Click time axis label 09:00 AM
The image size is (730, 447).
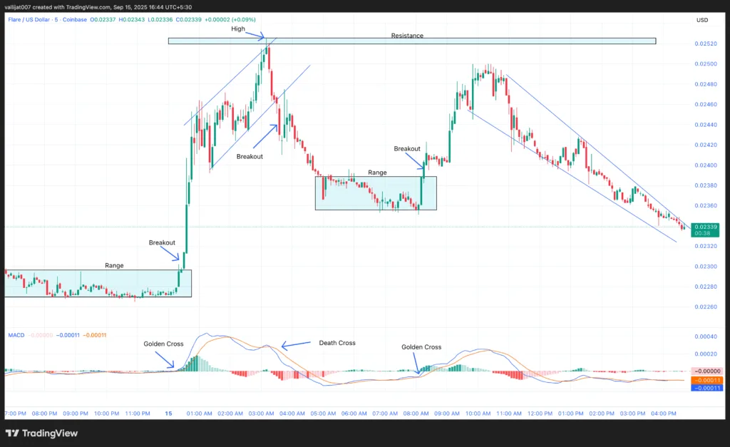coord(447,413)
